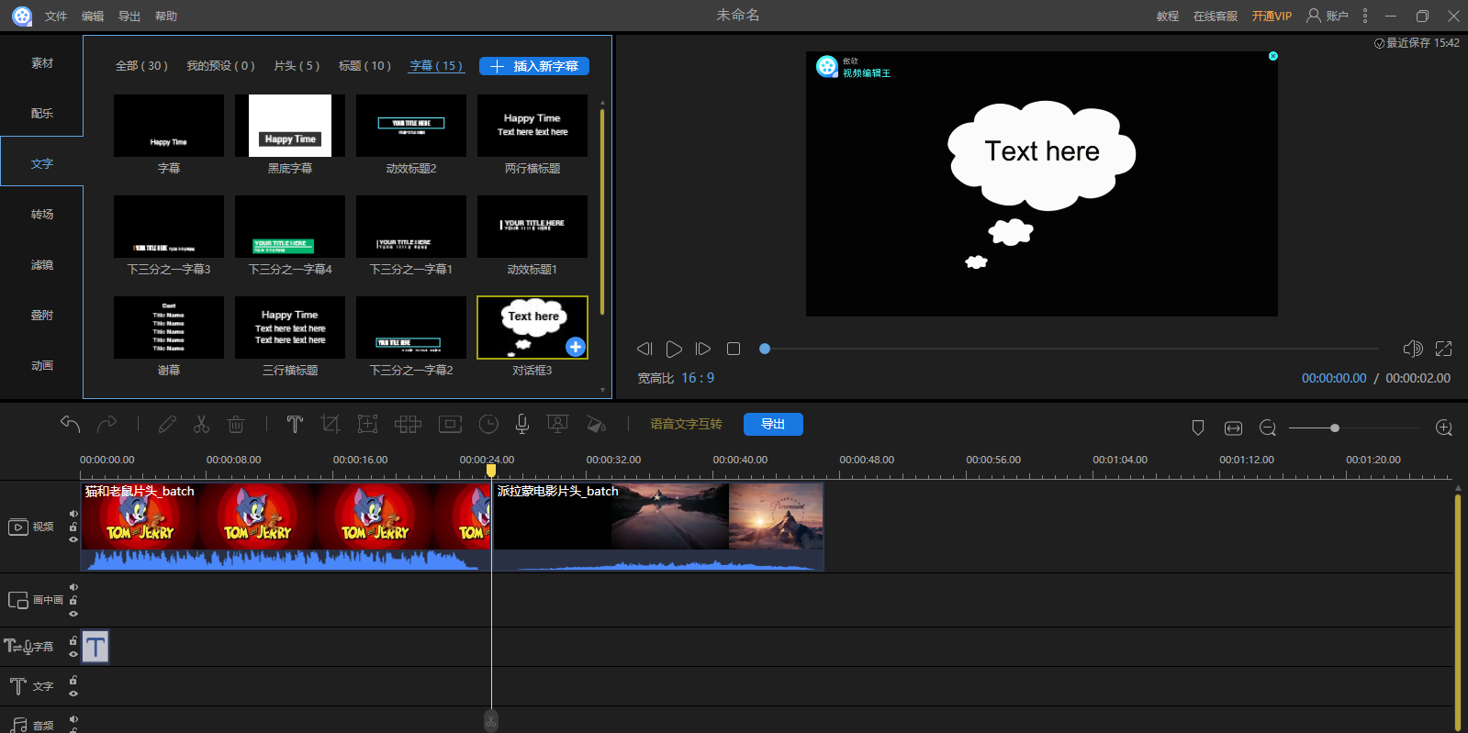Screen dimensions: 1468x733
Task: Lock the 视频 track
Action: 73,527
